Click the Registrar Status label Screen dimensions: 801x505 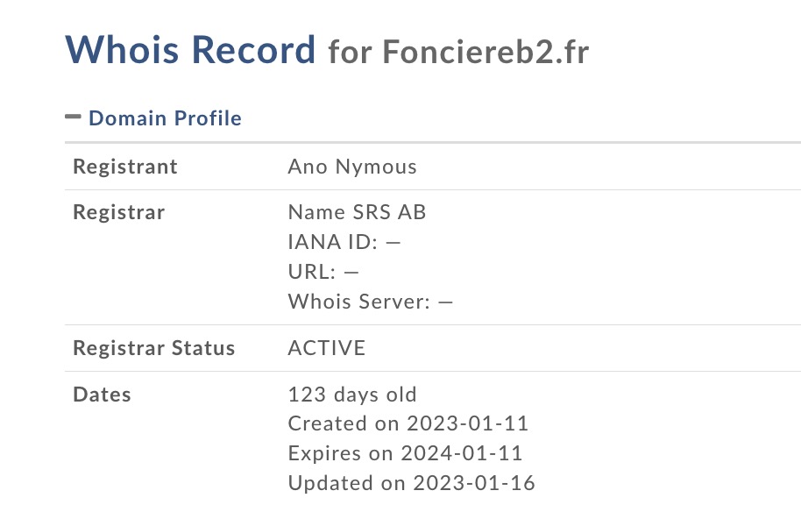click(153, 347)
